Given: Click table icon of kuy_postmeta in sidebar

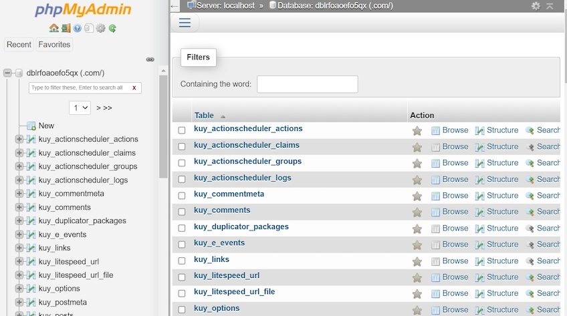Looking at the screenshot, I should pyautogui.click(x=31, y=302).
